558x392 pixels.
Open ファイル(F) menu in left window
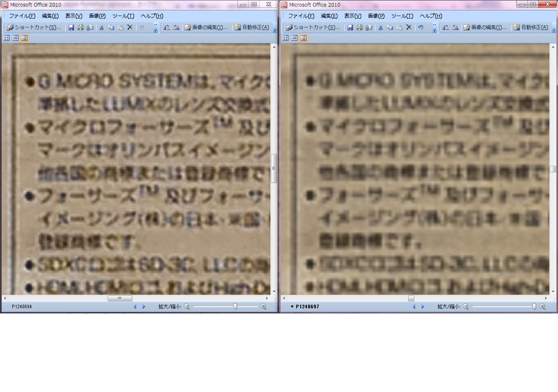[22, 16]
